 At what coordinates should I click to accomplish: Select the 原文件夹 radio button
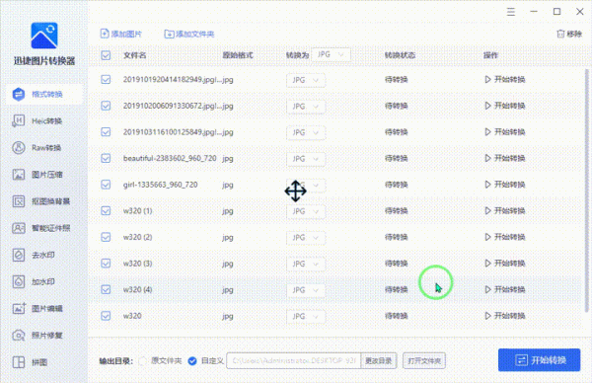(142, 361)
